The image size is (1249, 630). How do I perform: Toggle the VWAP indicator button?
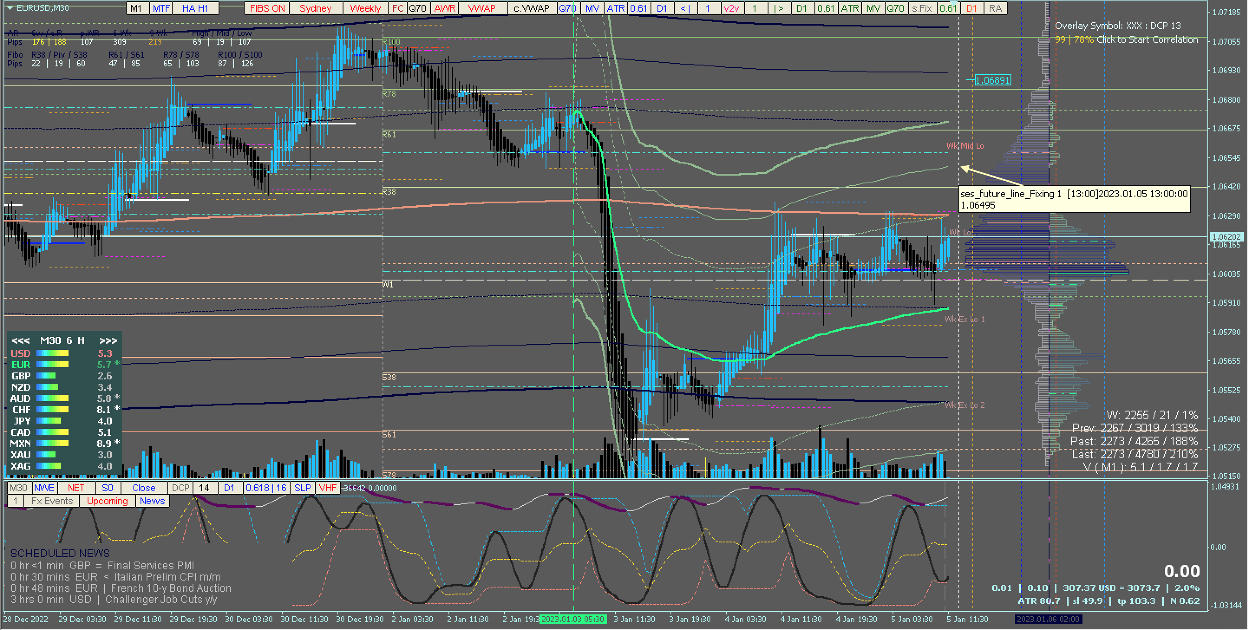(481, 8)
